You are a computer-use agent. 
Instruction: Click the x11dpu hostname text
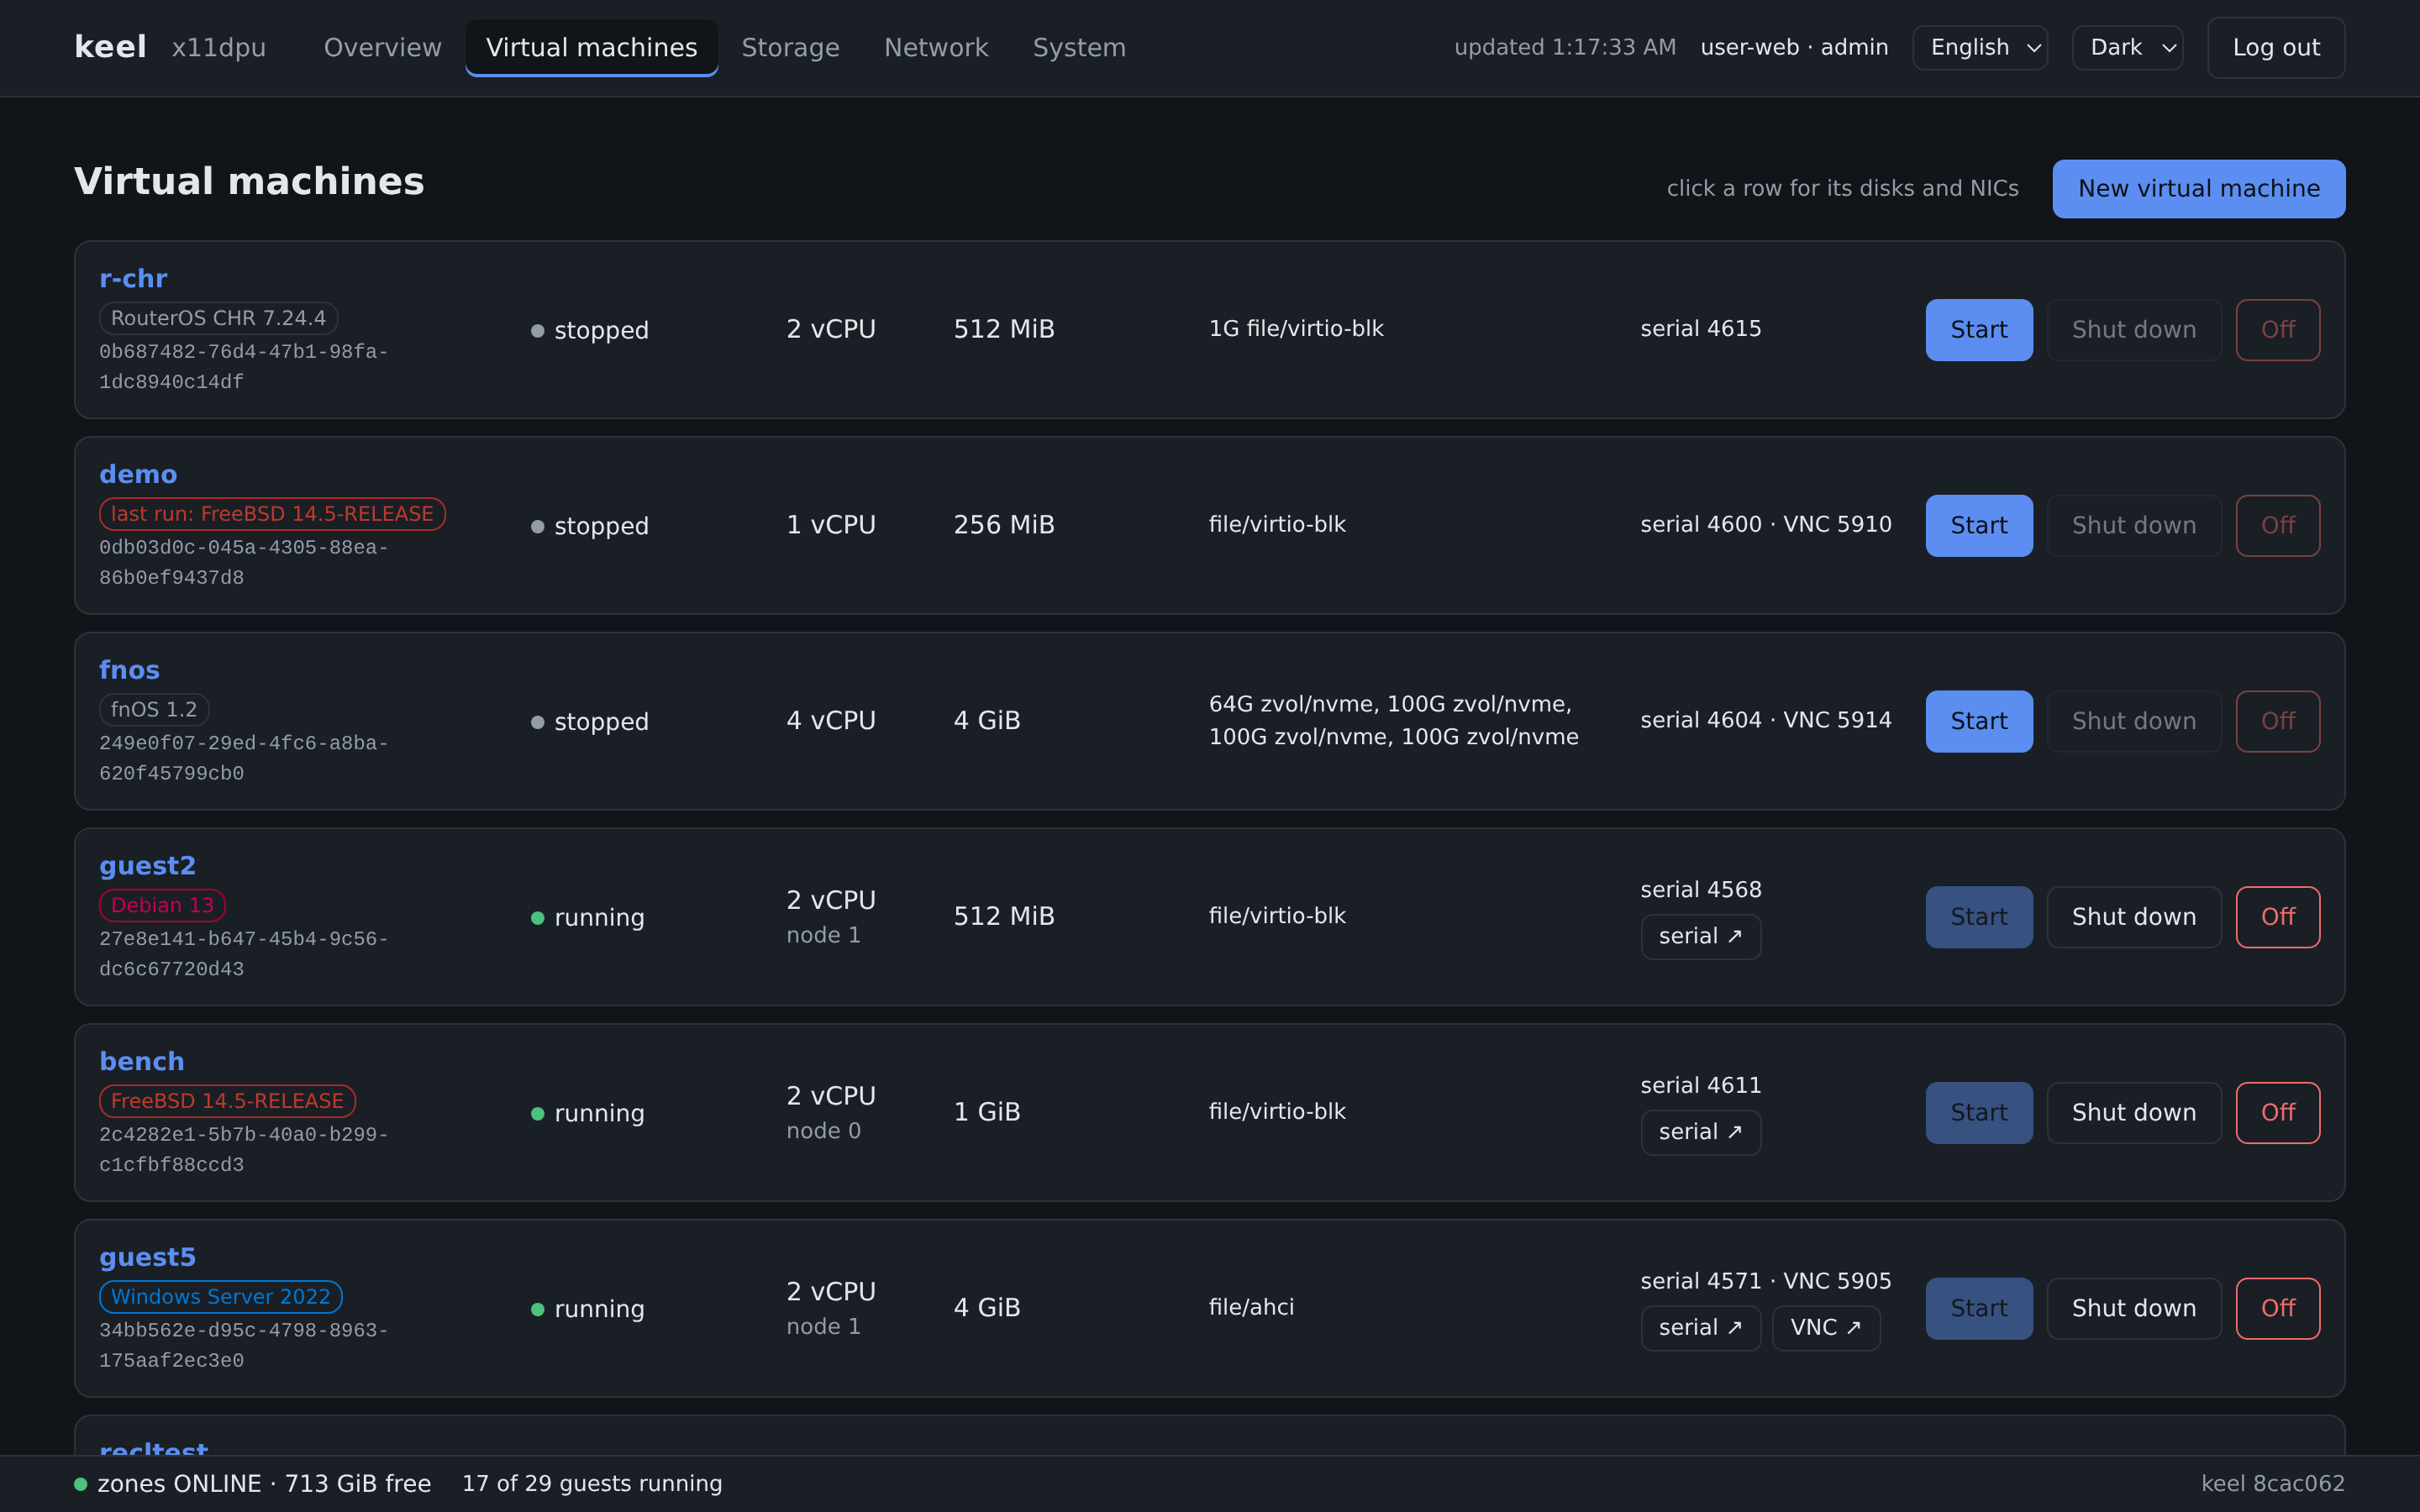coord(218,47)
